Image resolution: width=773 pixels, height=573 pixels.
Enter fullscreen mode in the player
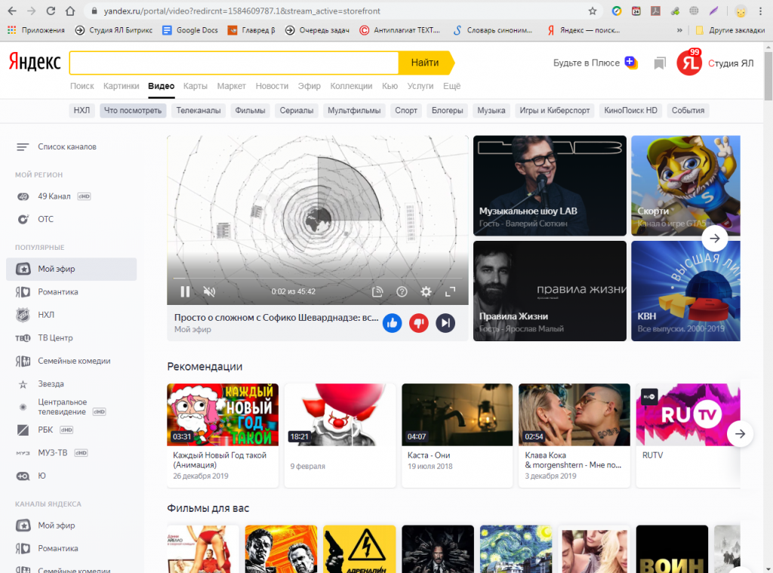pyautogui.click(x=450, y=291)
